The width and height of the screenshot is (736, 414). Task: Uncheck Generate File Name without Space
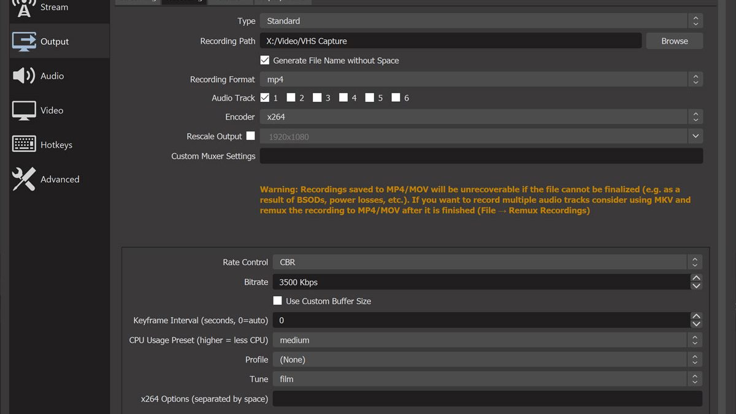click(265, 60)
